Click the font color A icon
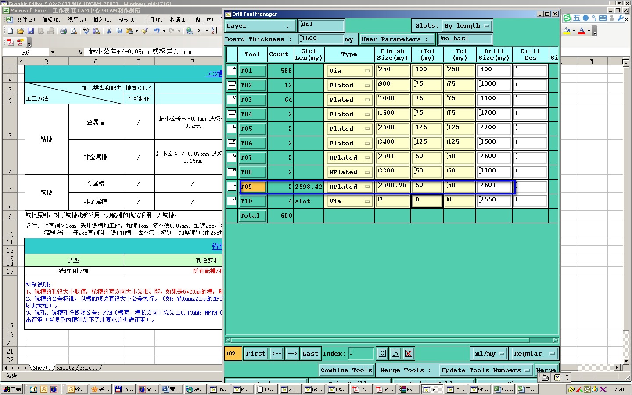The width and height of the screenshot is (632, 395). point(582,31)
